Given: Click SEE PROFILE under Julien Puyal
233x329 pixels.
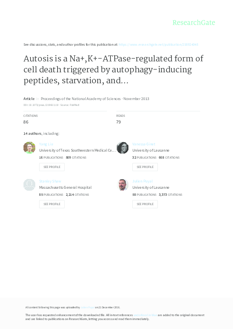Looking at the screenshot, I should tap(145, 204).
